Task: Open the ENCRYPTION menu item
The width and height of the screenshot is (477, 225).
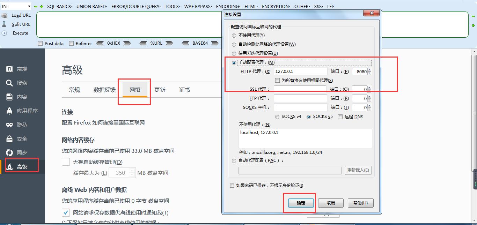Action: (276, 6)
